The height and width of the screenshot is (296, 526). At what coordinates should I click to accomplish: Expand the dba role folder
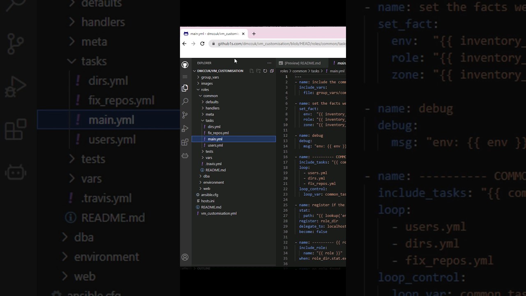click(206, 176)
